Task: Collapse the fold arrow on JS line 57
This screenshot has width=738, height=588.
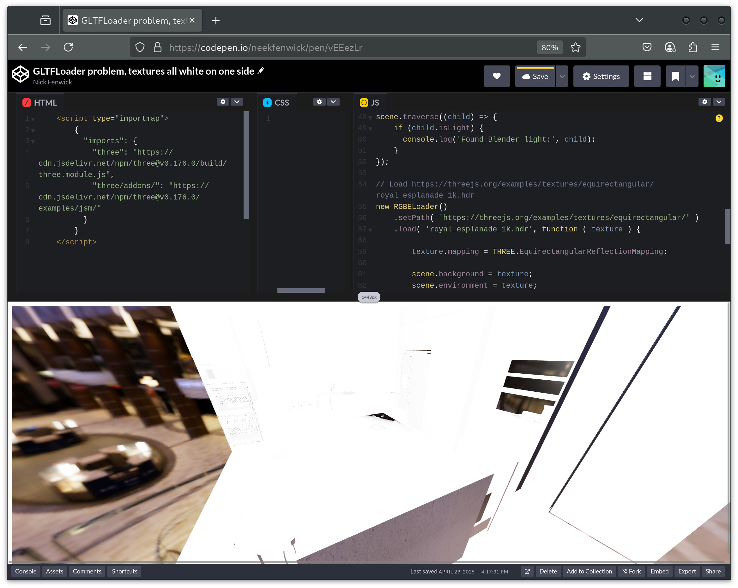Action: (370, 230)
